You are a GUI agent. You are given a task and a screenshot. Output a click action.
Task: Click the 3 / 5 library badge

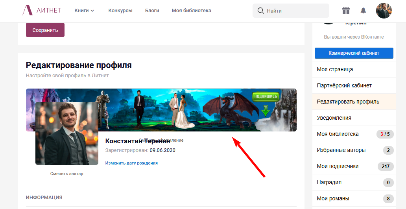coord(385,134)
